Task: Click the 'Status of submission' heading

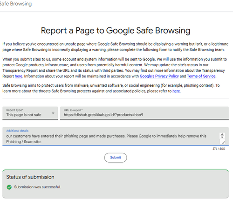Action: tap(30, 177)
